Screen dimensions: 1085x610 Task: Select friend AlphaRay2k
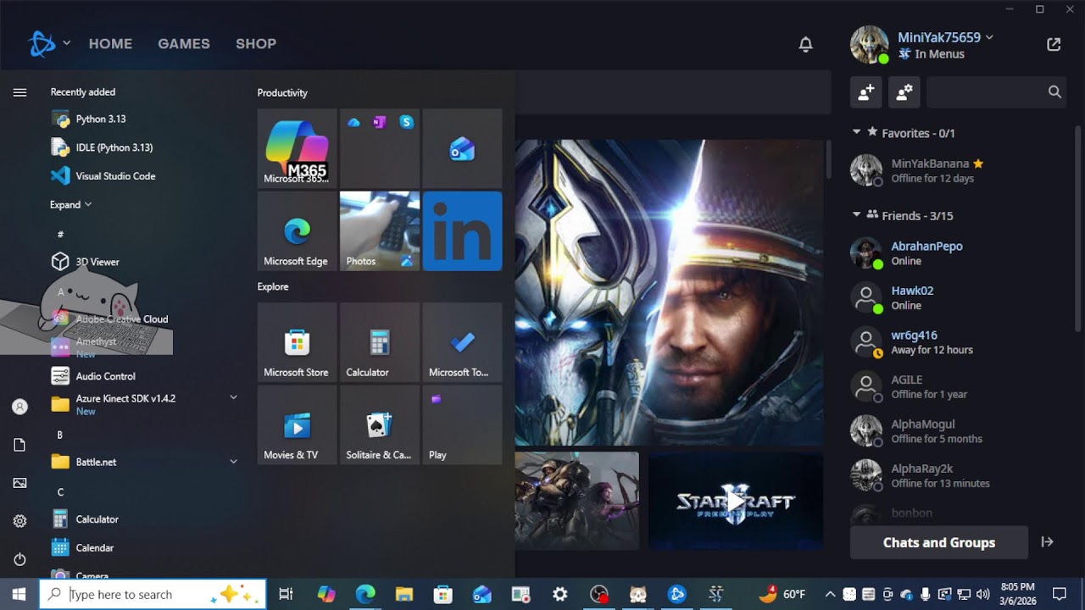[x=960, y=475]
